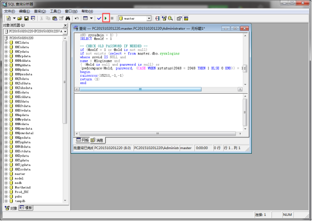Image resolution: width=312 pixels, height=221 pixels.
Task: Click the HHKfdata database icon
Action: (11, 102)
